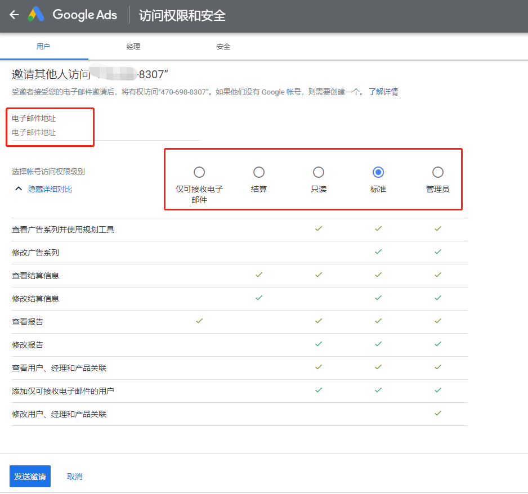Click the 查看报告 checkmark under 管理员
This screenshot has width=528, height=494.
click(438, 321)
